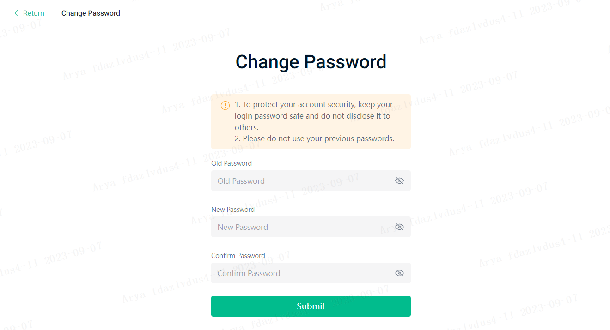Click the large Change Password heading
Screen dimensions: 610x330
(311, 62)
